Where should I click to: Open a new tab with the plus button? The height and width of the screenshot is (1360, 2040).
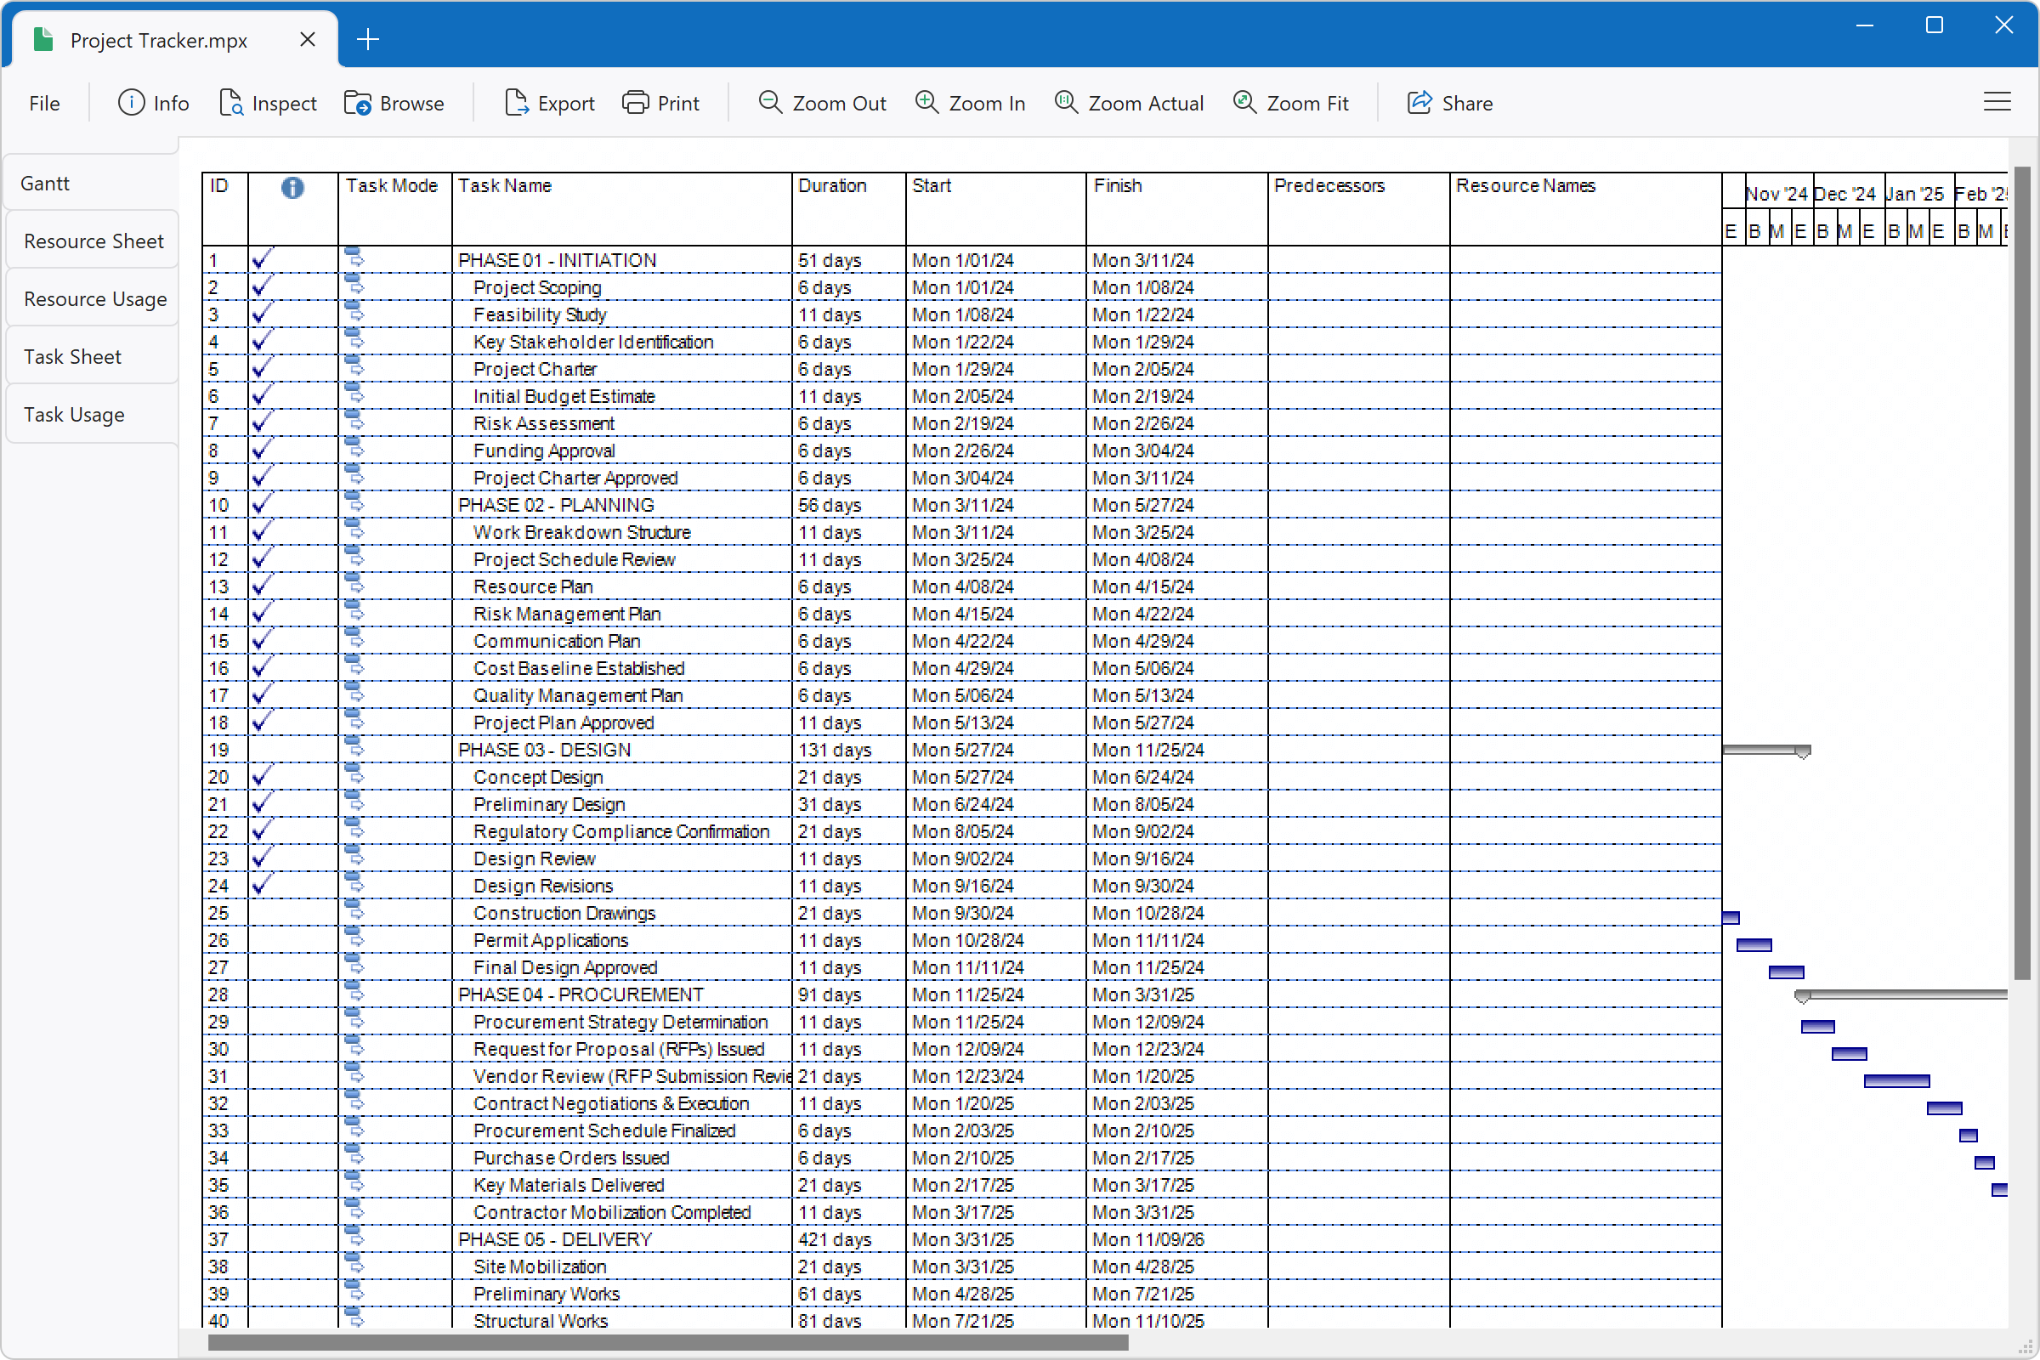368,38
